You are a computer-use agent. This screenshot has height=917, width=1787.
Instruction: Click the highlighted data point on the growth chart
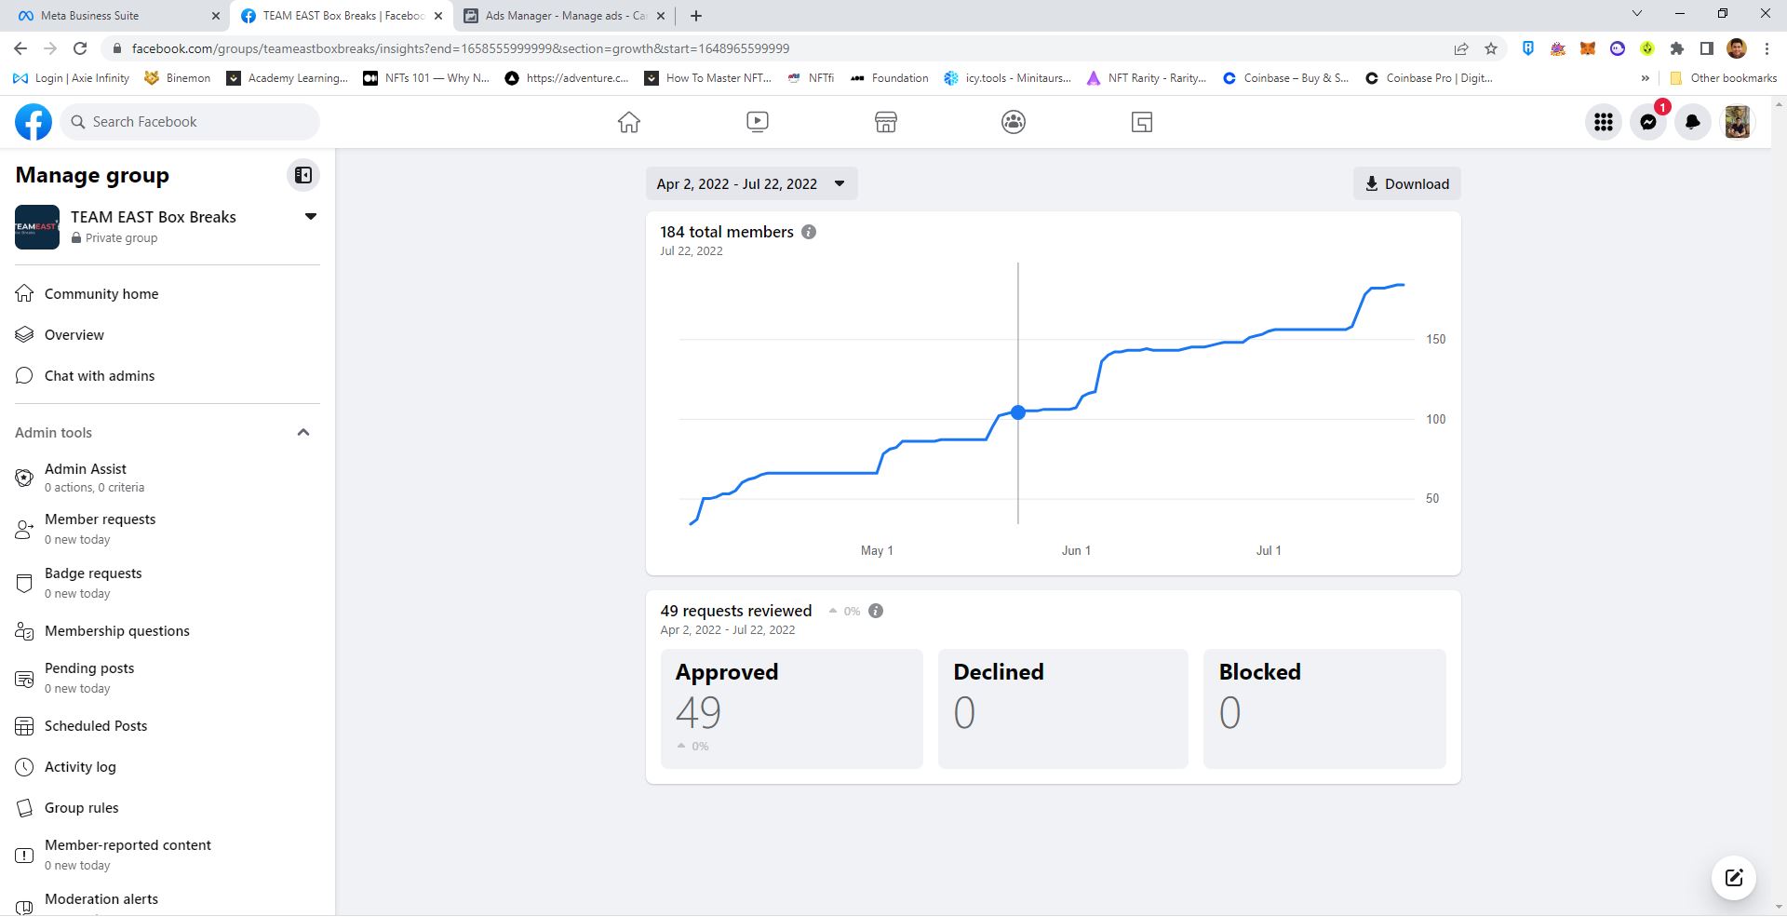tap(1018, 411)
